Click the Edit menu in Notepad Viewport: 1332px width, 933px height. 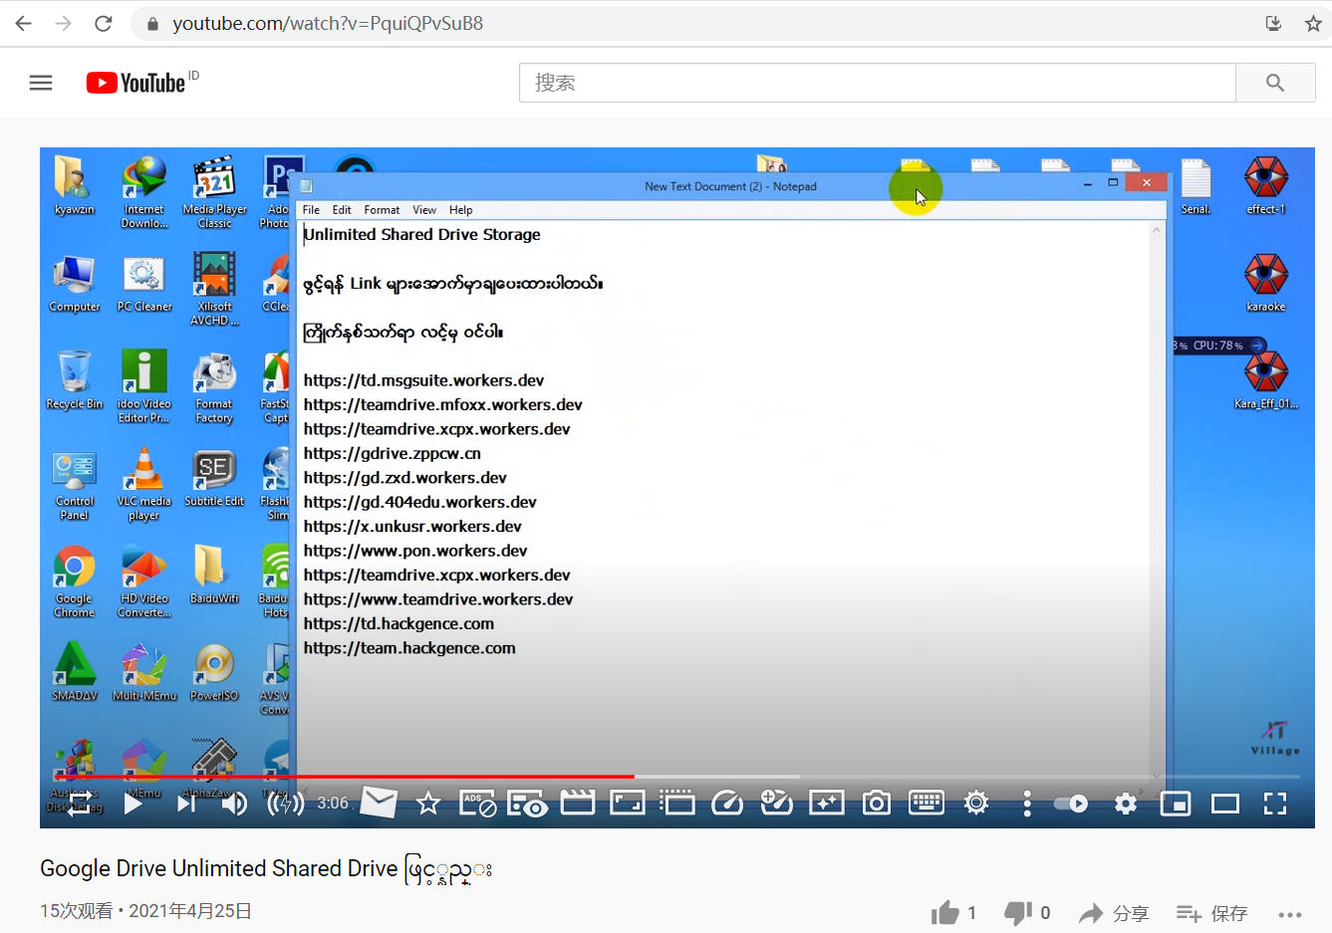point(342,210)
